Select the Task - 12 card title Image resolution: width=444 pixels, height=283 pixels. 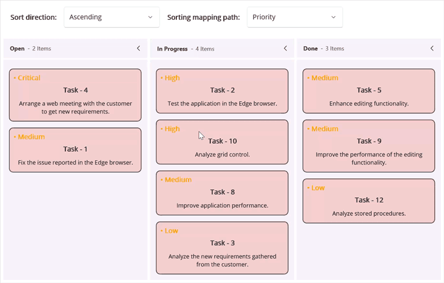369,200
